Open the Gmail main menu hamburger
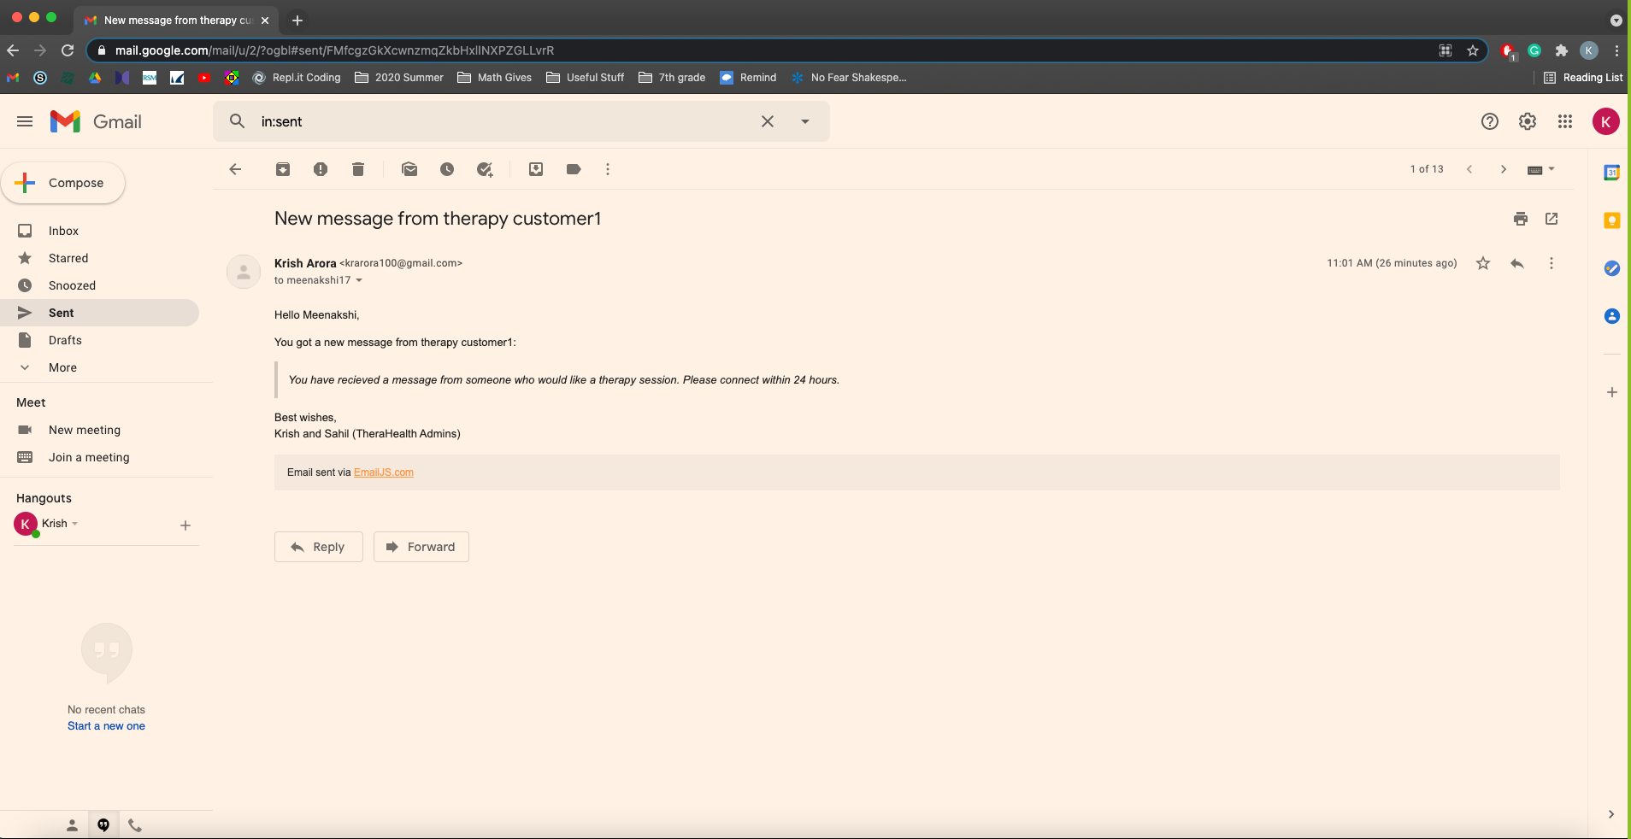Screen dimensions: 1631x839 click(25, 121)
